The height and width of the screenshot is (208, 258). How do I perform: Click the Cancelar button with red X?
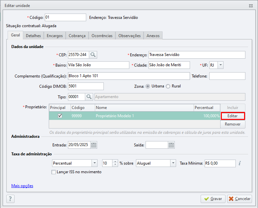pos(239,199)
